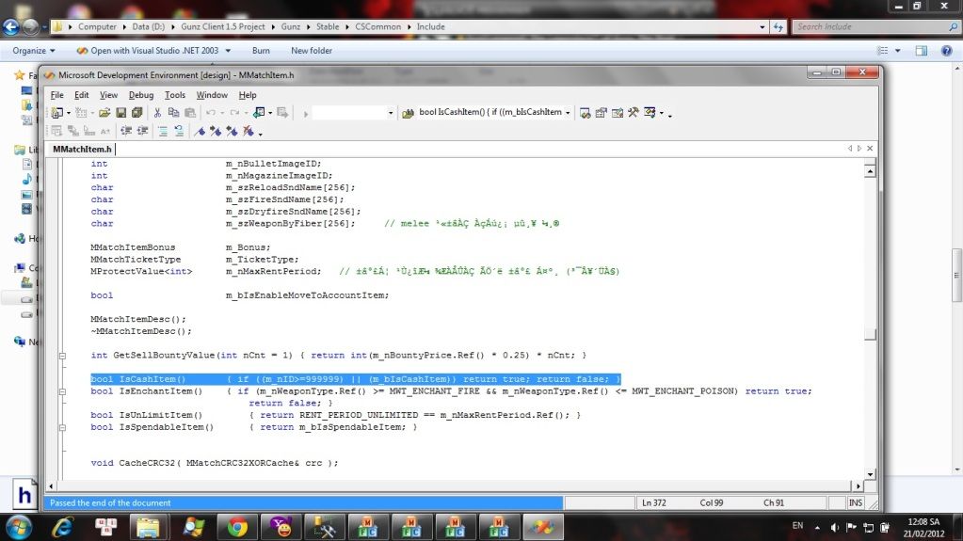Viewport: 963px width, 541px height.
Task: Collapse the GetSellBountyValue outlining node
Action: pyautogui.click(x=62, y=356)
